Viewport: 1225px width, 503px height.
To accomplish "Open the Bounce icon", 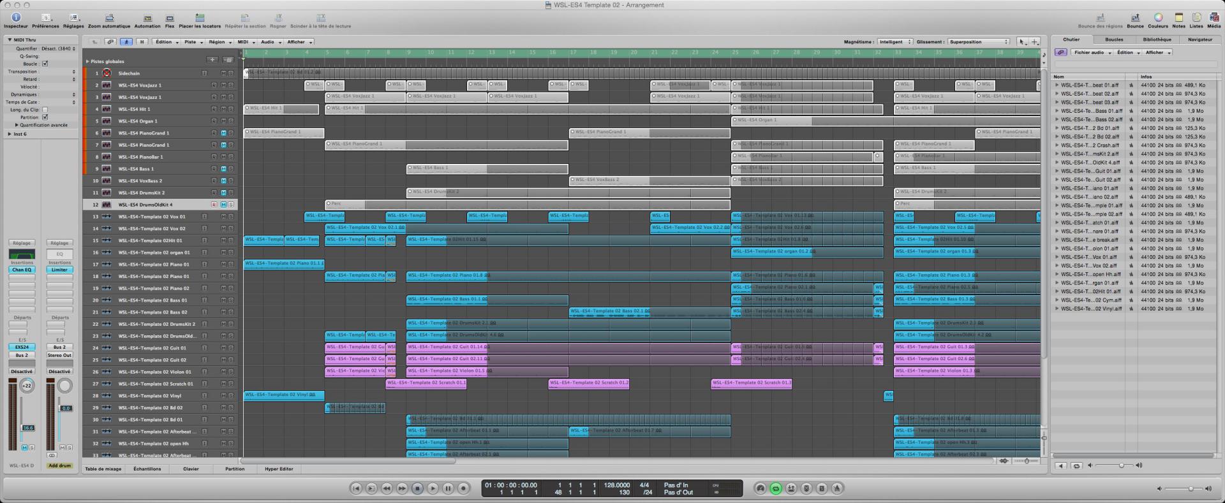I will 1135,18.
